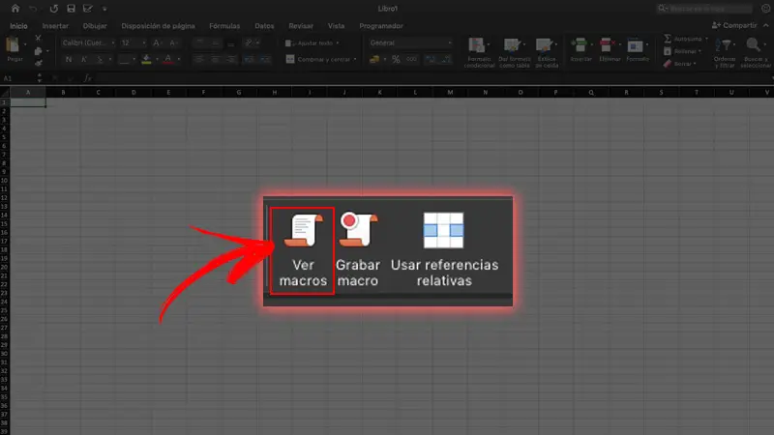The height and width of the screenshot is (435, 774).
Task: Click the Redo arrow icon
Action: (x=54, y=9)
